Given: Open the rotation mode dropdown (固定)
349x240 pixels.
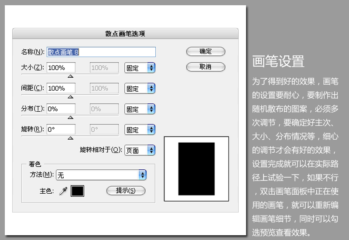Looking at the screenshot, I should [x=140, y=130].
